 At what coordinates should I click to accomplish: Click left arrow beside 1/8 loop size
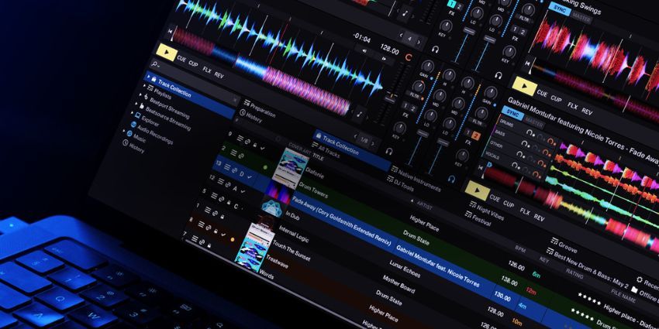(x=356, y=135)
